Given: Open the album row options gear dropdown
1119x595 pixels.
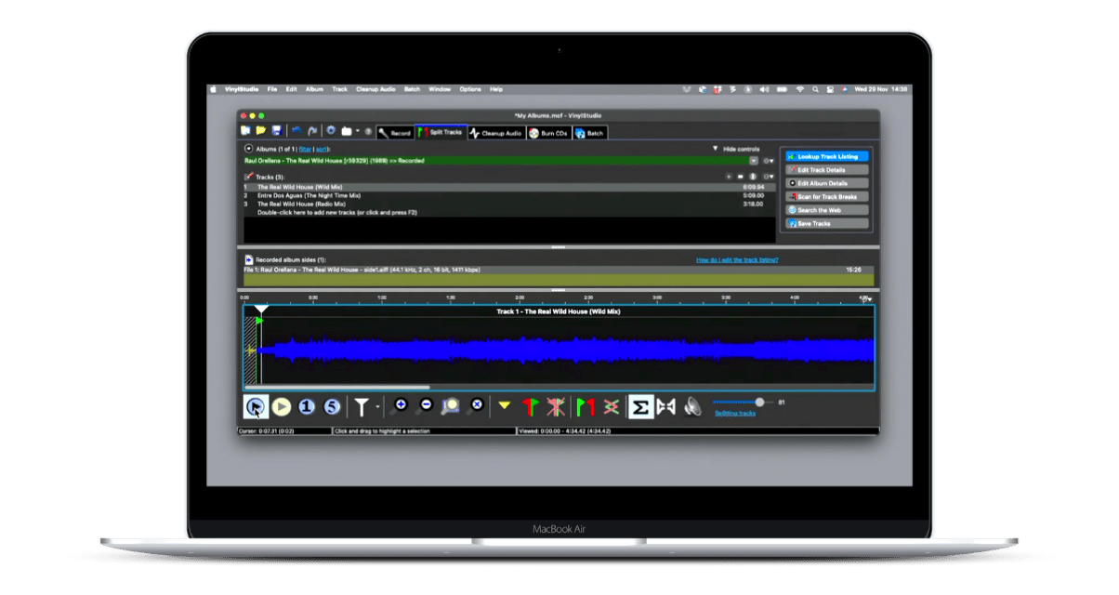Looking at the screenshot, I should [769, 161].
